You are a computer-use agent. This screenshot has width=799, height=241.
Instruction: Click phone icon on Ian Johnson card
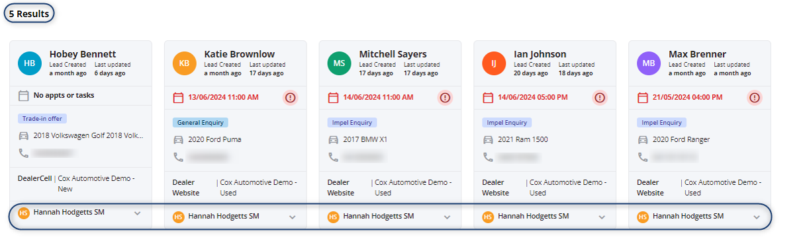pyautogui.click(x=488, y=157)
